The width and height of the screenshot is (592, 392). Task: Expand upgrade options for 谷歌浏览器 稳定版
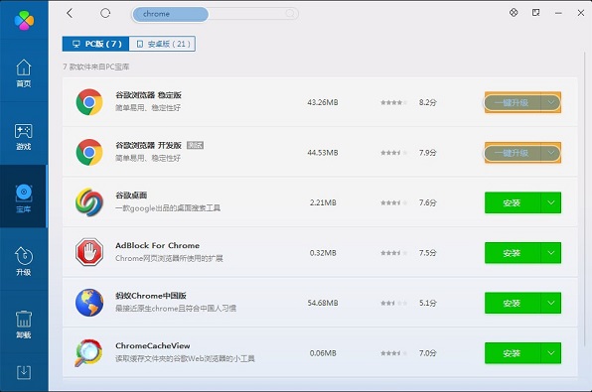click(551, 102)
